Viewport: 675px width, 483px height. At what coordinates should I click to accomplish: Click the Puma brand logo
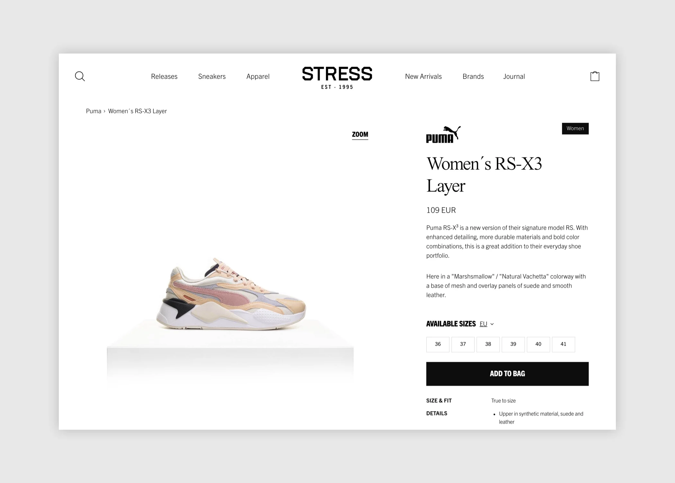443,134
